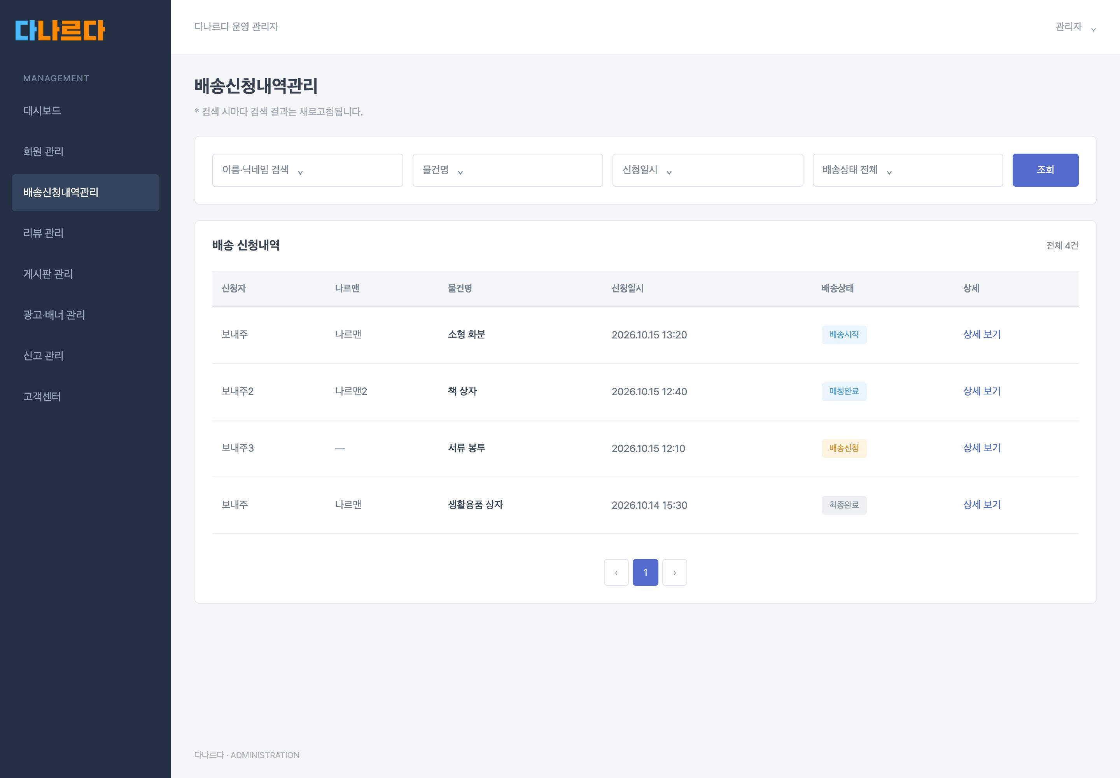The width and height of the screenshot is (1120, 778).
Task: Select page 1 in pagination
Action: pyautogui.click(x=645, y=572)
